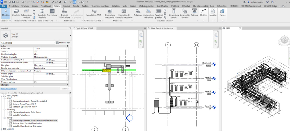Collapse the Power tree node
Viewport: 290px width, 131px height.
coord(4,118)
